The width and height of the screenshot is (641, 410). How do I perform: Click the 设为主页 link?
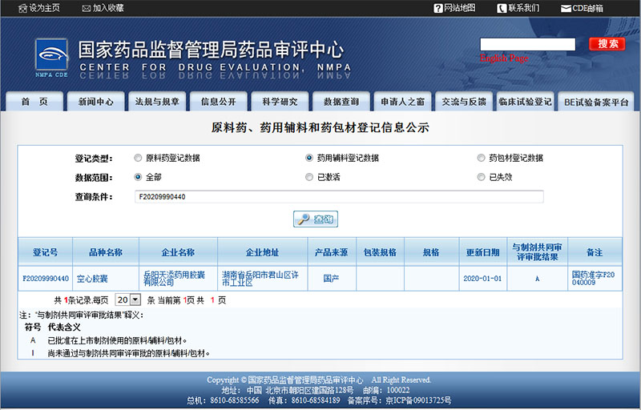(x=45, y=8)
